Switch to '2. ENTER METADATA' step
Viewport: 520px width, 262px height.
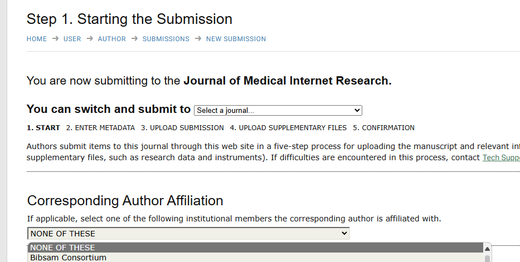point(100,128)
